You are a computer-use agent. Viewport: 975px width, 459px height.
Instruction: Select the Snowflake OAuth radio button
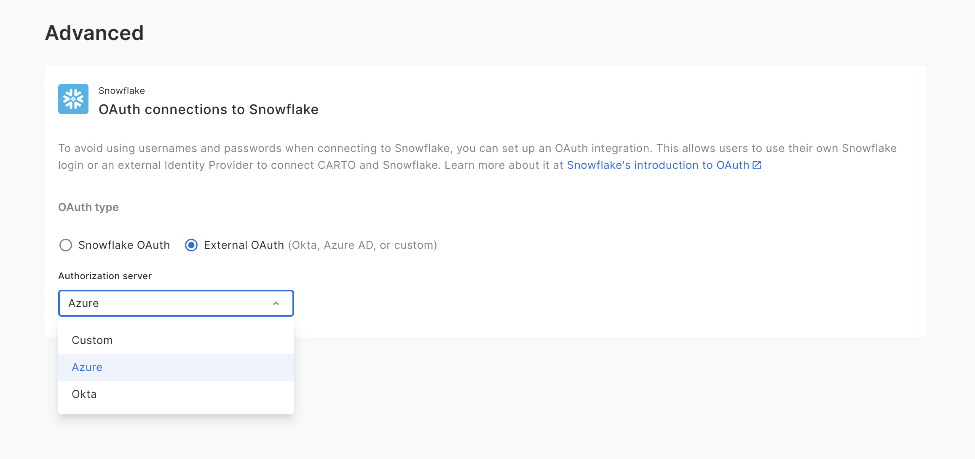(66, 245)
